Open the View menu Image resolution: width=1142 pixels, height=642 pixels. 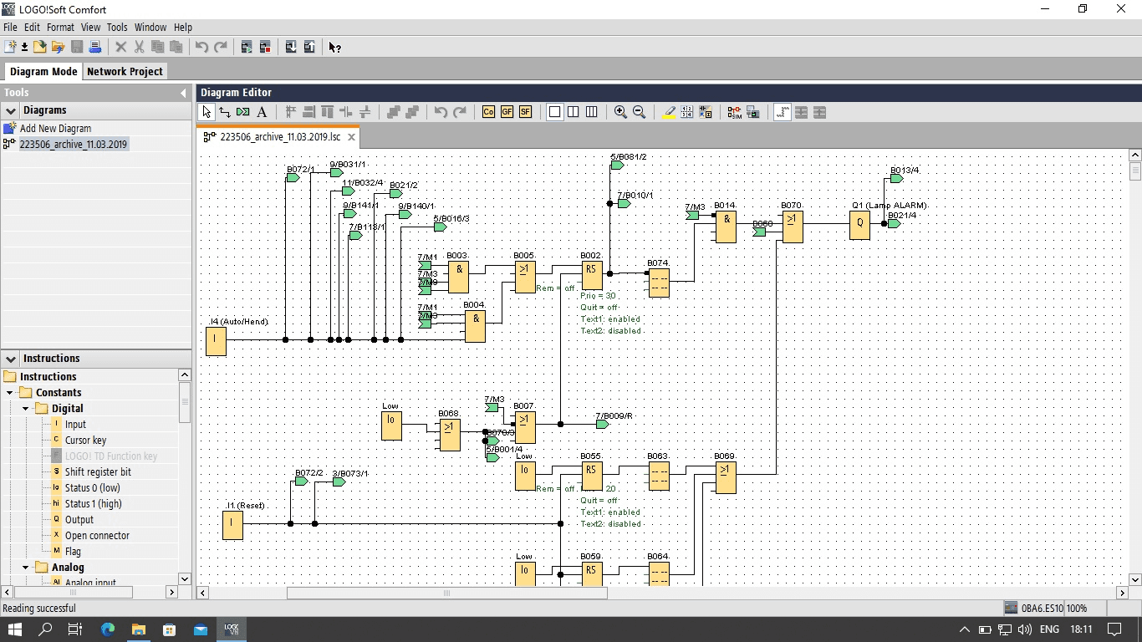[90, 27]
